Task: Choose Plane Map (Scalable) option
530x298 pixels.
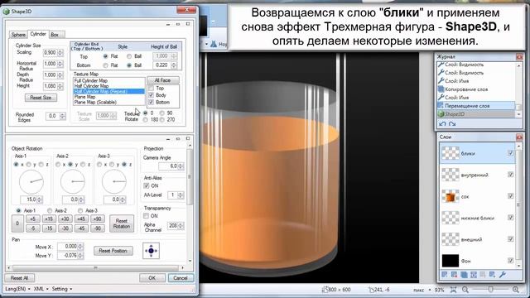Action: (x=95, y=103)
